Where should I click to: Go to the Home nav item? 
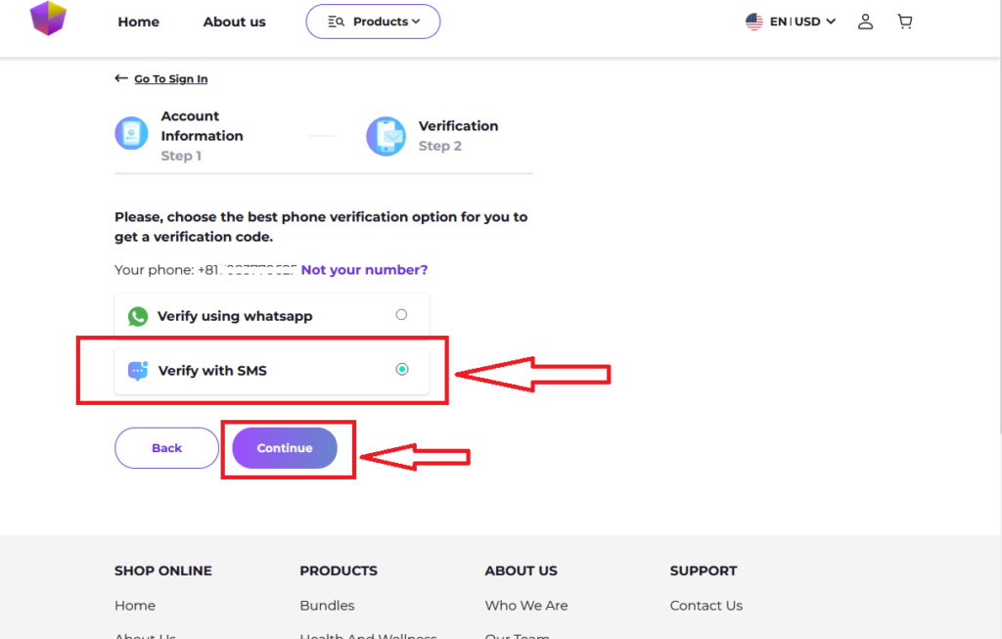[138, 22]
